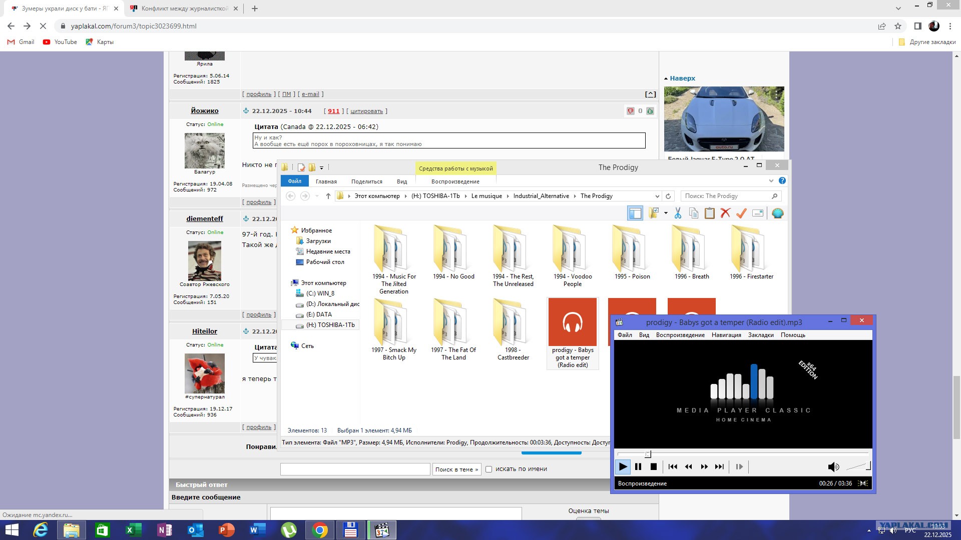Click the player seek bar slider
Screen dimensions: 961x540
pyautogui.click(x=648, y=454)
